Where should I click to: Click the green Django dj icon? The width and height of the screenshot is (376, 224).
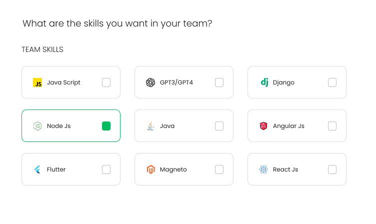[264, 82]
